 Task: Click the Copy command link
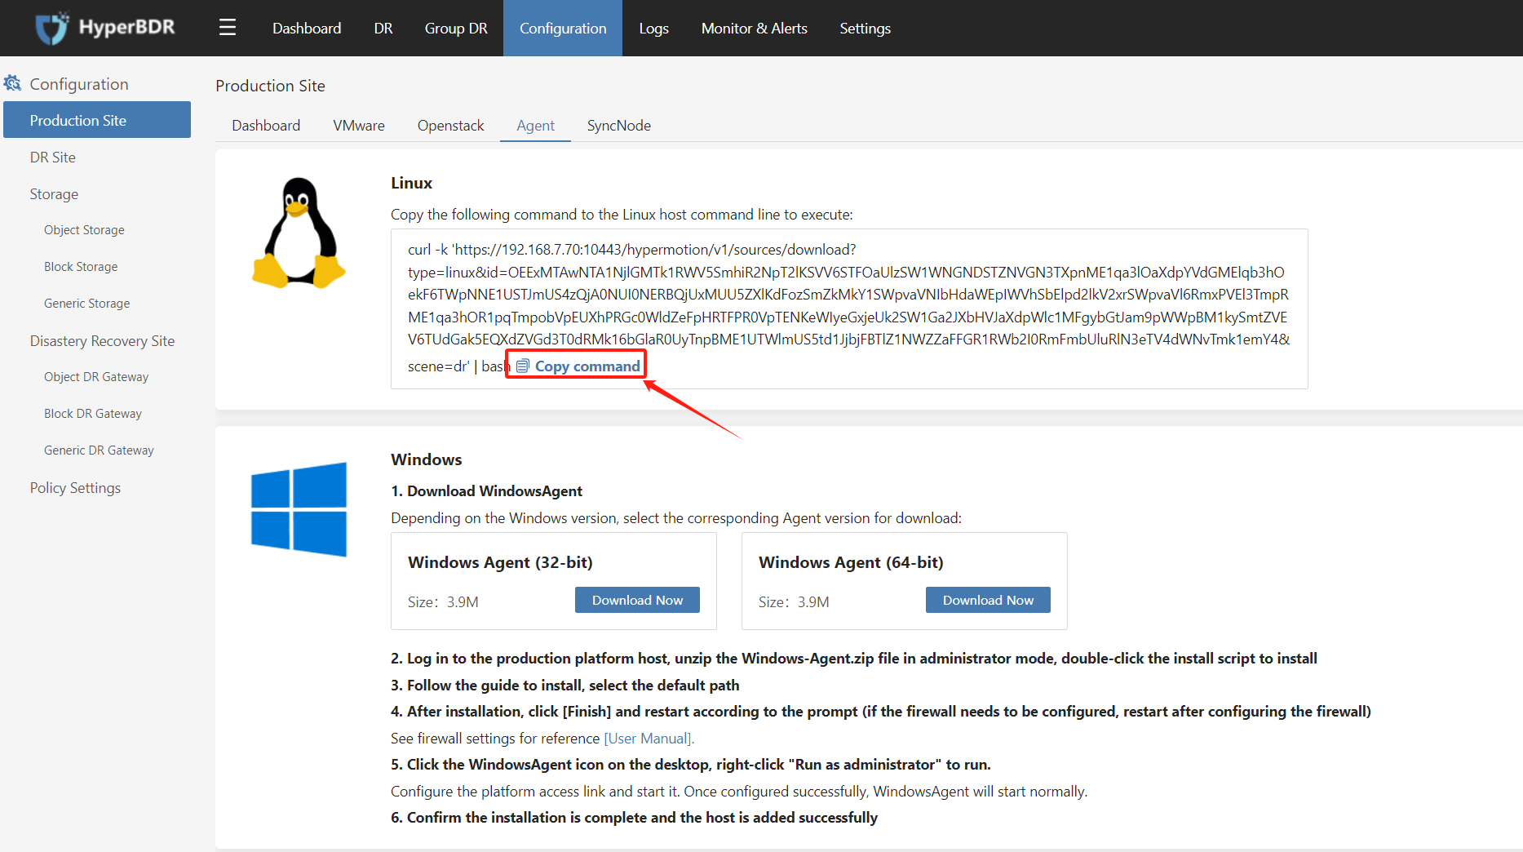pos(587,366)
